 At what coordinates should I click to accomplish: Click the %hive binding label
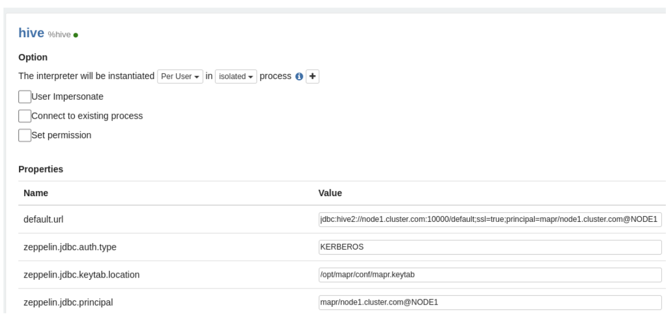pyautogui.click(x=59, y=35)
